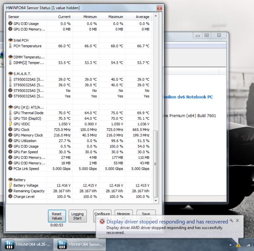
Task: Click the PCH Temperature thermometer icon
Action: (x=10, y=46)
